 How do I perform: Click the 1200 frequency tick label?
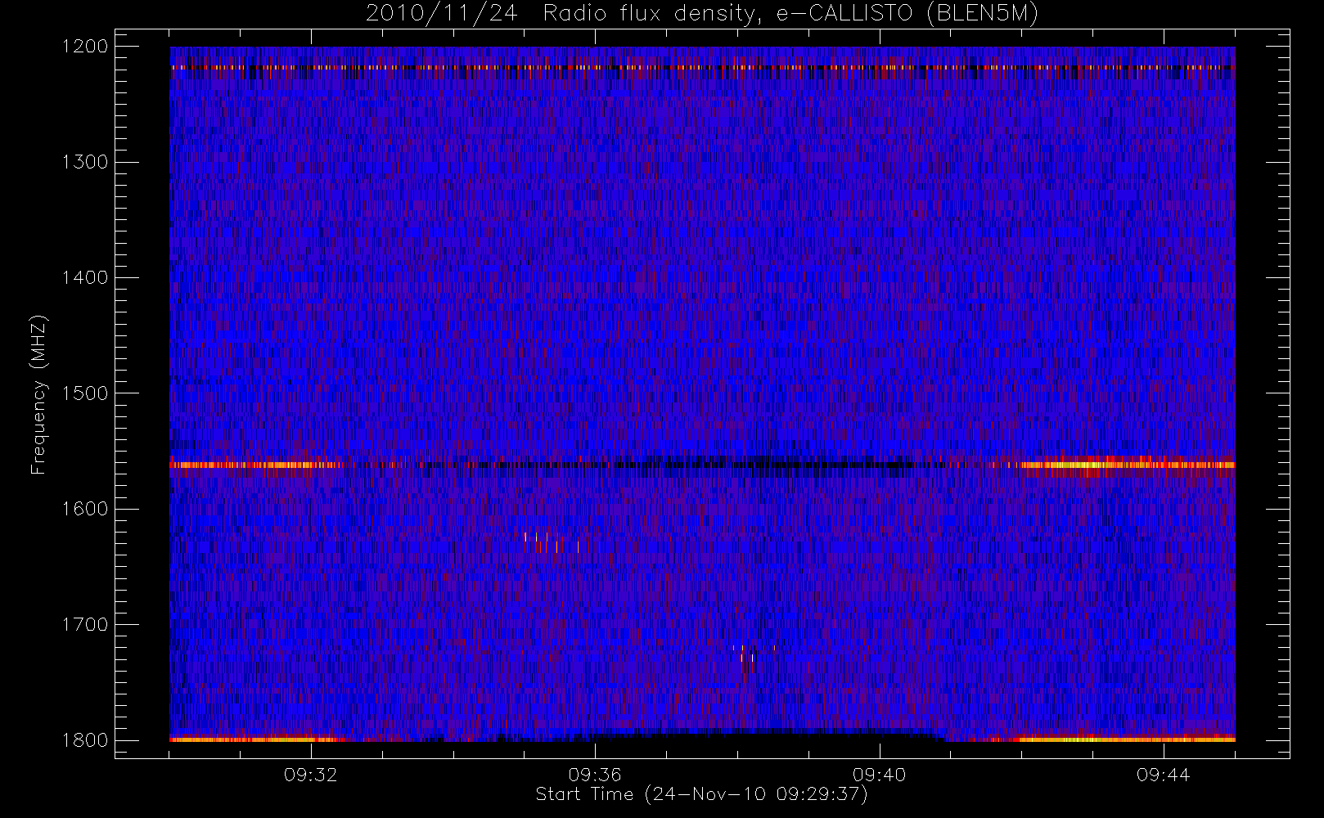click(85, 46)
